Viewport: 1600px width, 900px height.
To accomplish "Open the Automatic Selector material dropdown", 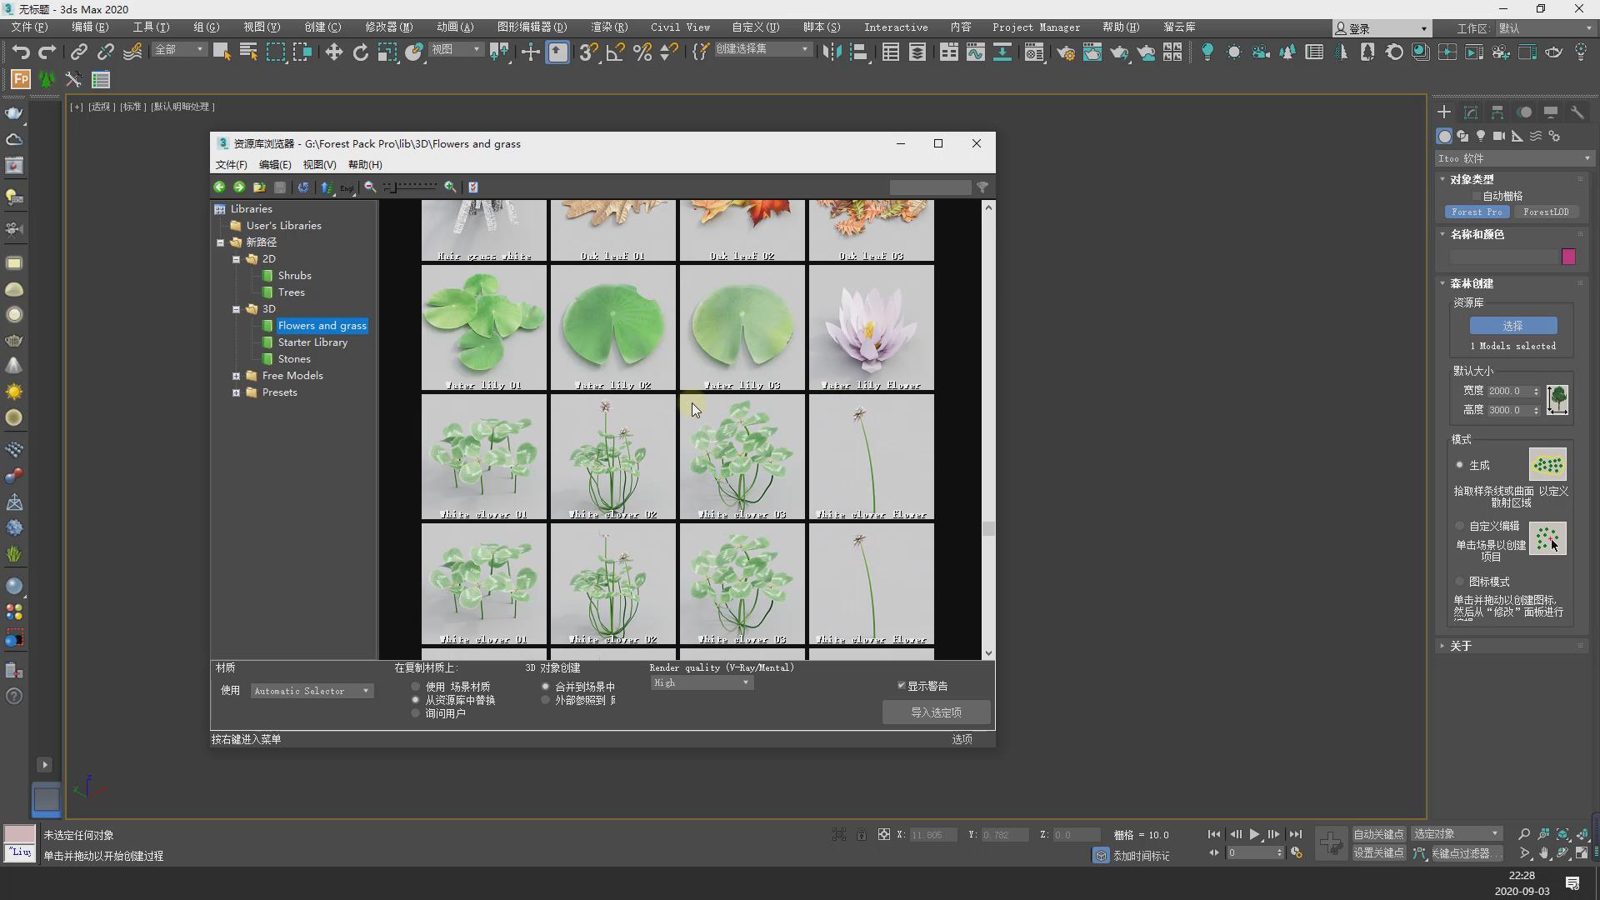I will (x=312, y=691).
